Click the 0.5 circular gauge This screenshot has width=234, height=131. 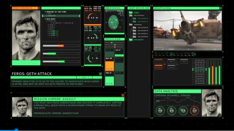tap(92, 38)
